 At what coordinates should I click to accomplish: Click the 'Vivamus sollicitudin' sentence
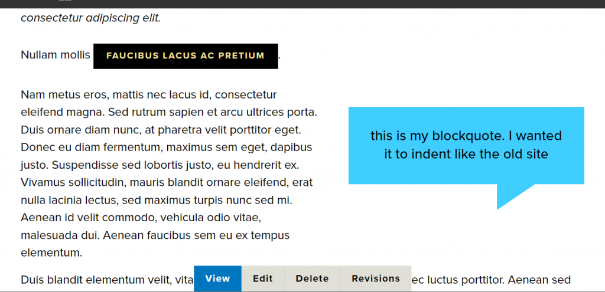pyautogui.click(x=167, y=182)
